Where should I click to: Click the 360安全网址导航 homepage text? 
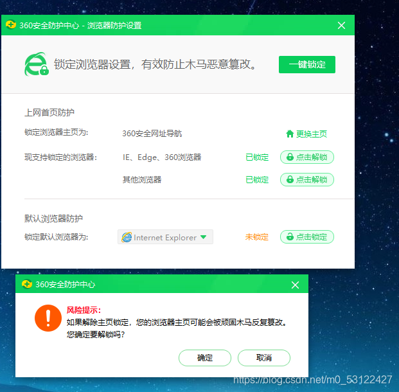(152, 134)
